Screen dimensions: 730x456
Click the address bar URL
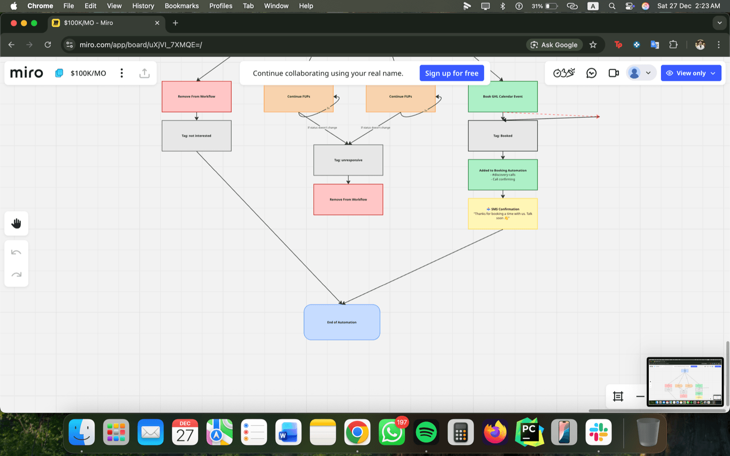tap(141, 45)
